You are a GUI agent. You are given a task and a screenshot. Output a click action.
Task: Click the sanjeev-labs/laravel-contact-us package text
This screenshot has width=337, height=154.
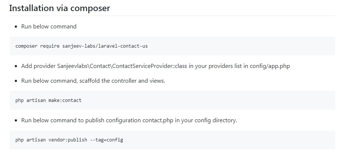[x=105, y=46]
